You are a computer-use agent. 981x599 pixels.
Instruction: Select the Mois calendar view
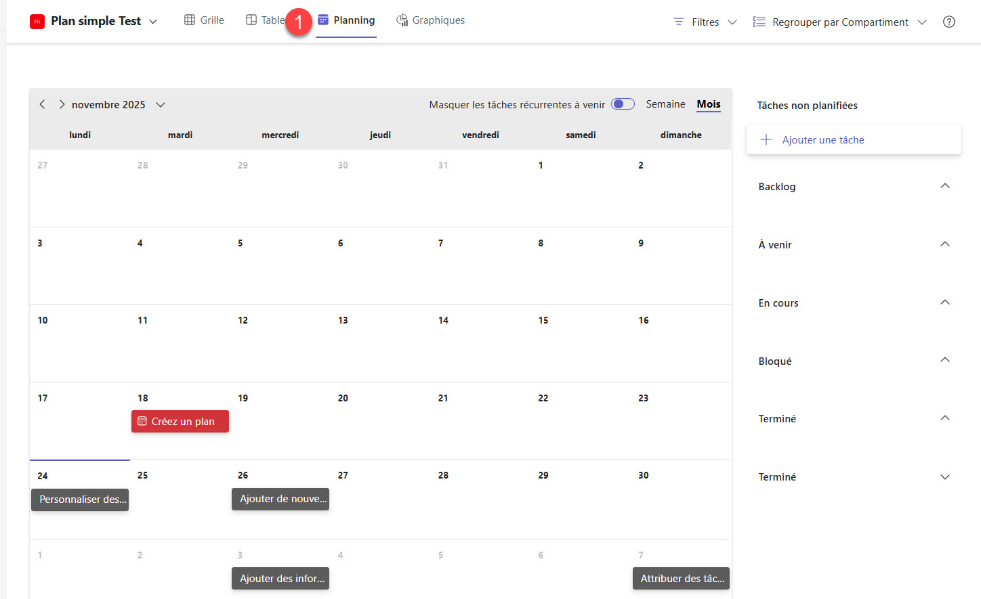[709, 104]
